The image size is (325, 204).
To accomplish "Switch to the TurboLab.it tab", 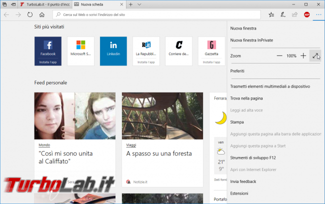I will [x=45, y=4].
